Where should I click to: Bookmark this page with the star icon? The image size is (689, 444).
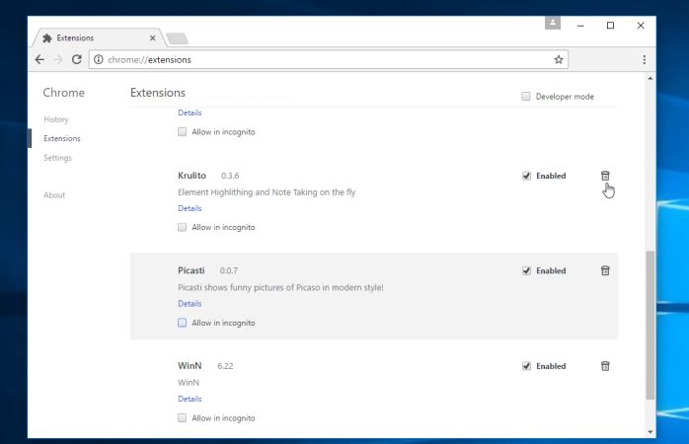pyautogui.click(x=559, y=59)
